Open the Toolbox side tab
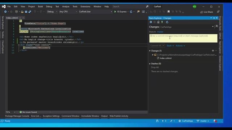This screenshot has height=130, width=232. [x=3, y=35]
